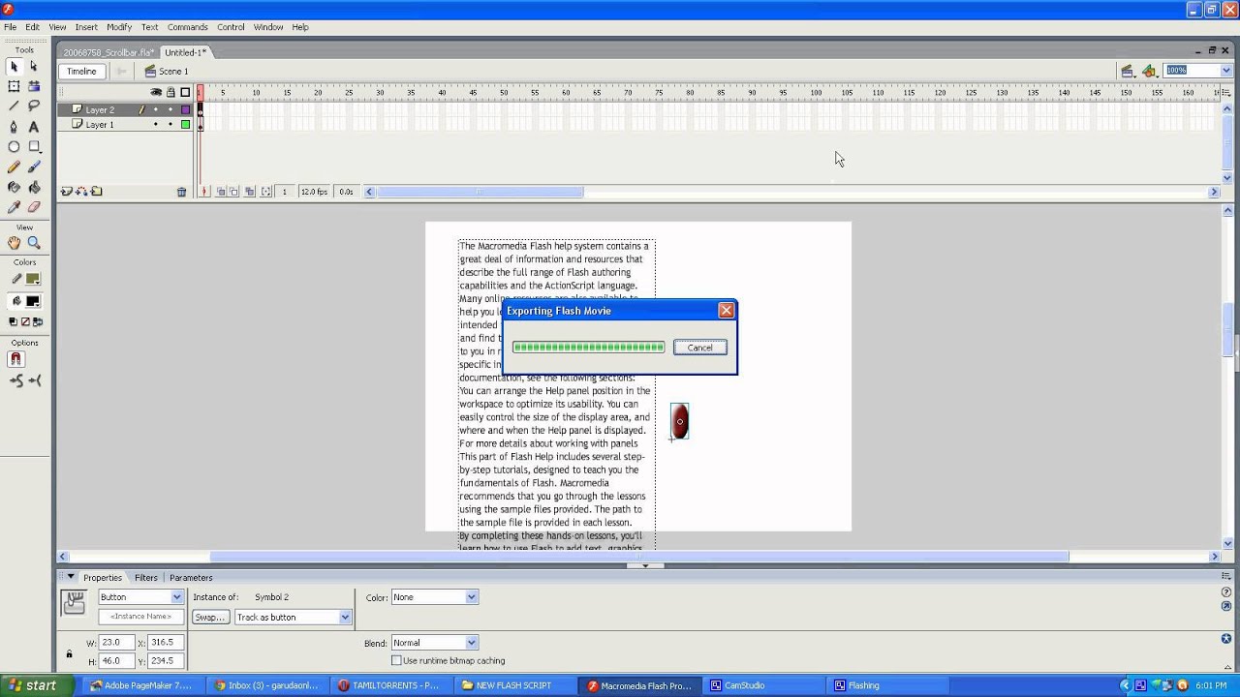
Task: Select the Line tool
Action: tap(14, 106)
